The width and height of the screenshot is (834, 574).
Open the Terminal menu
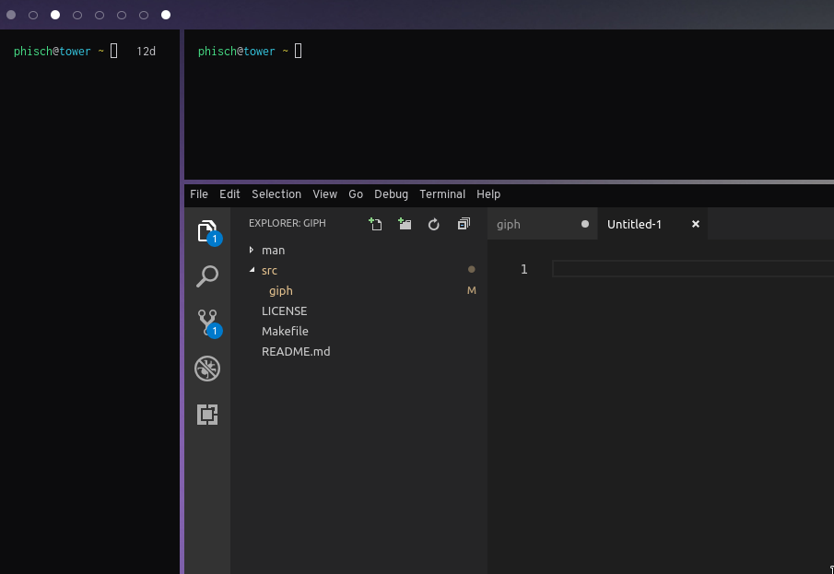point(442,194)
